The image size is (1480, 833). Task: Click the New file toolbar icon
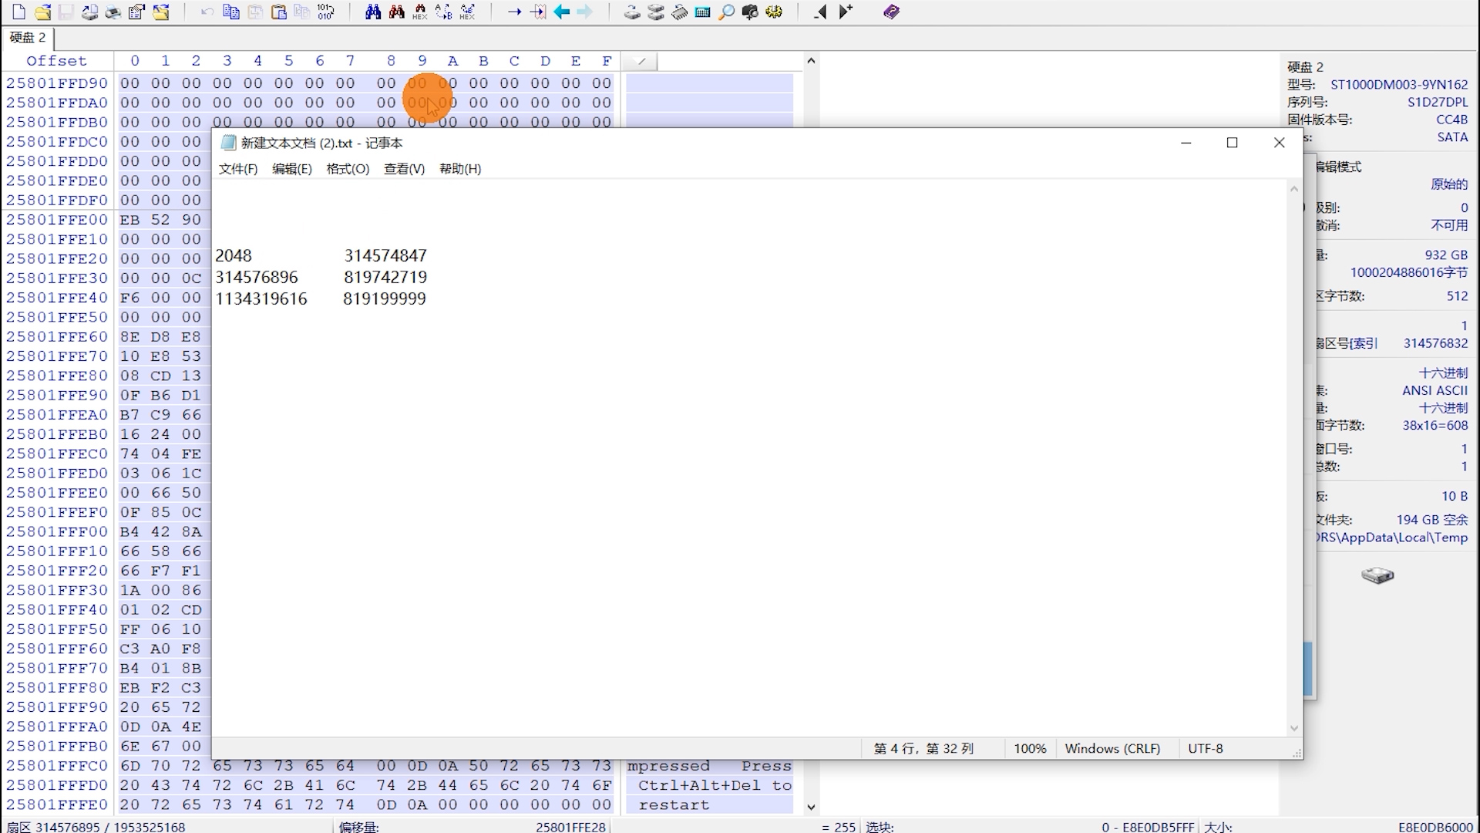coord(18,12)
